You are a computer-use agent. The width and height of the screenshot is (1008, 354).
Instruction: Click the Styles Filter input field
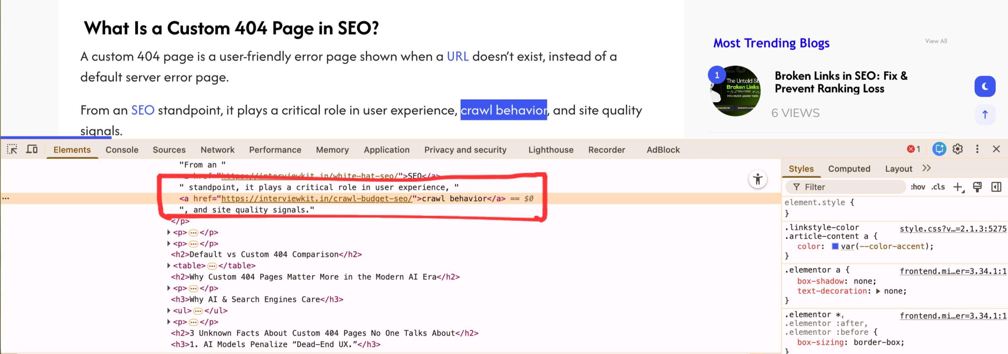[847, 187]
